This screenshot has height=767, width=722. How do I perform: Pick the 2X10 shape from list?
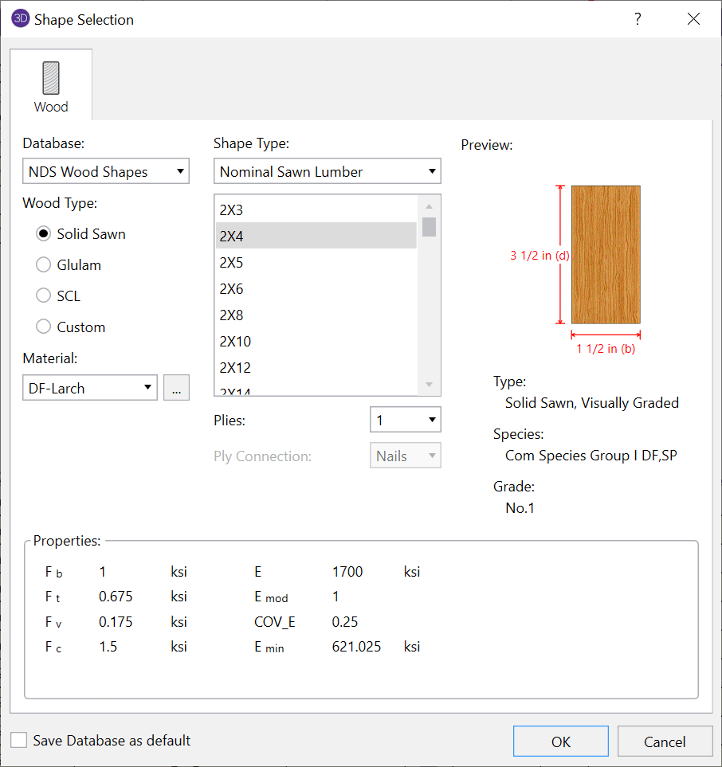[235, 342]
